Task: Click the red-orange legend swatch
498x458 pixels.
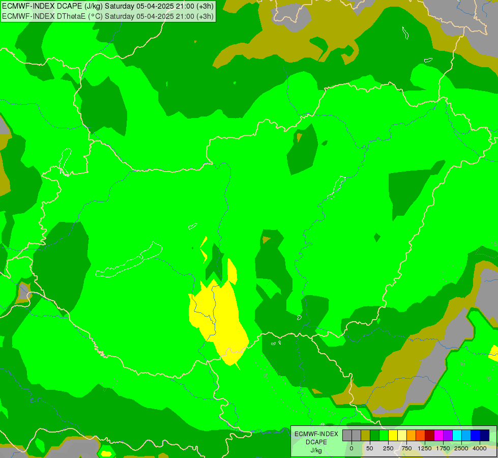Action: [421, 436]
